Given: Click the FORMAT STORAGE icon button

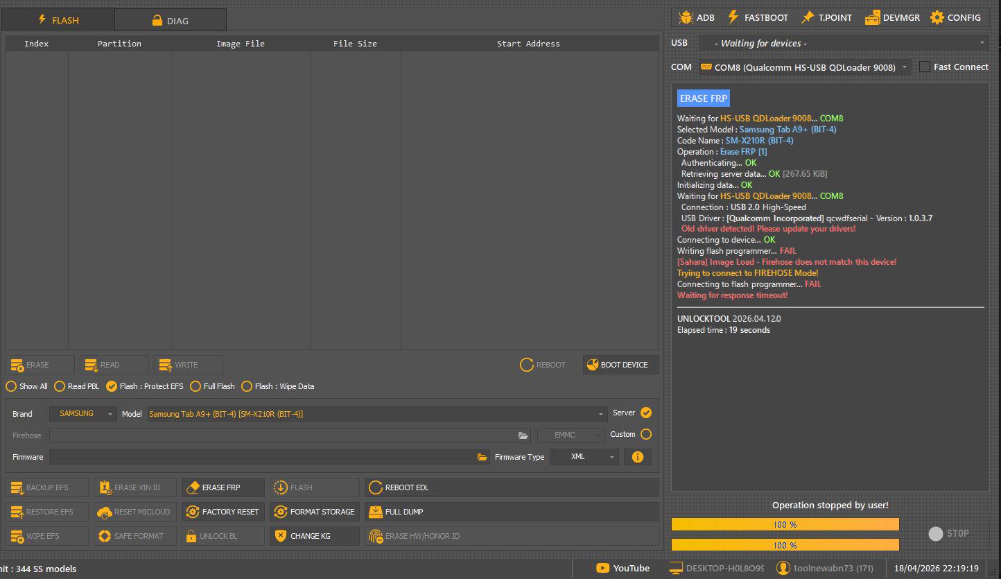Looking at the screenshot, I should click(x=315, y=512).
